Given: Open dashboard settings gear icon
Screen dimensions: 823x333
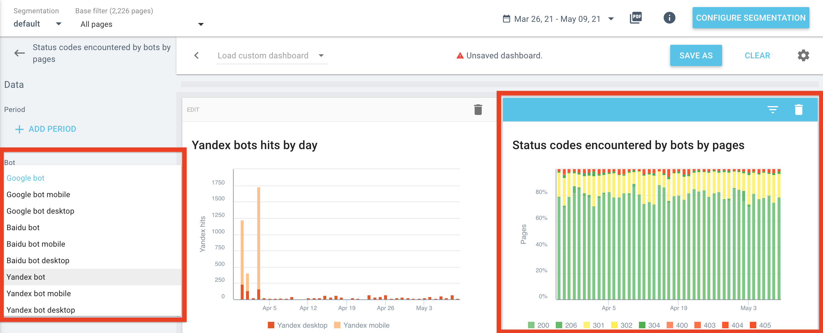Looking at the screenshot, I should (x=803, y=56).
